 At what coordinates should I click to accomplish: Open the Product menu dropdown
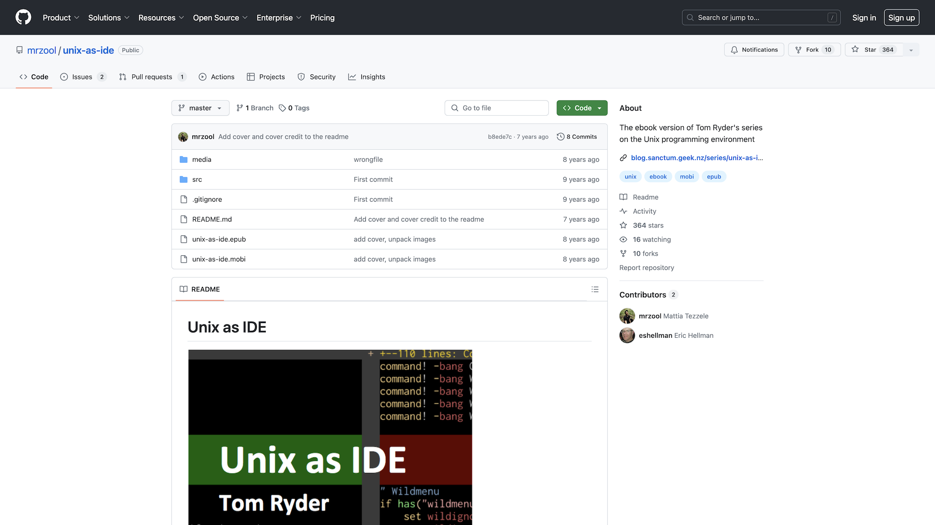click(x=61, y=17)
